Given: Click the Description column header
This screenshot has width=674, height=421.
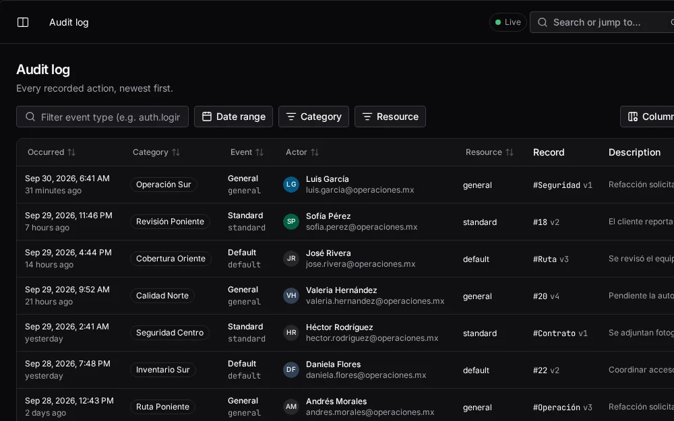Looking at the screenshot, I should pyautogui.click(x=634, y=152).
